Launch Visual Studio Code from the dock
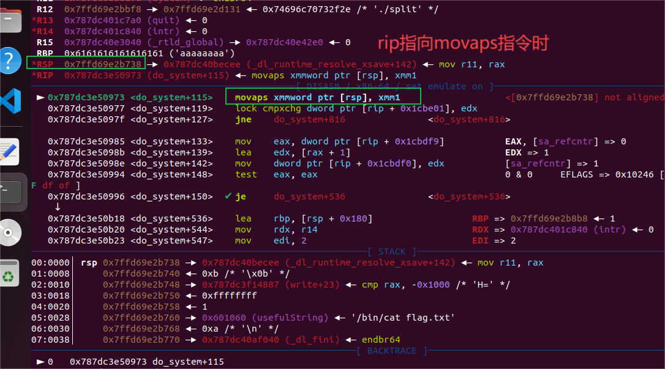The width and height of the screenshot is (665, 369). (11, 101)
